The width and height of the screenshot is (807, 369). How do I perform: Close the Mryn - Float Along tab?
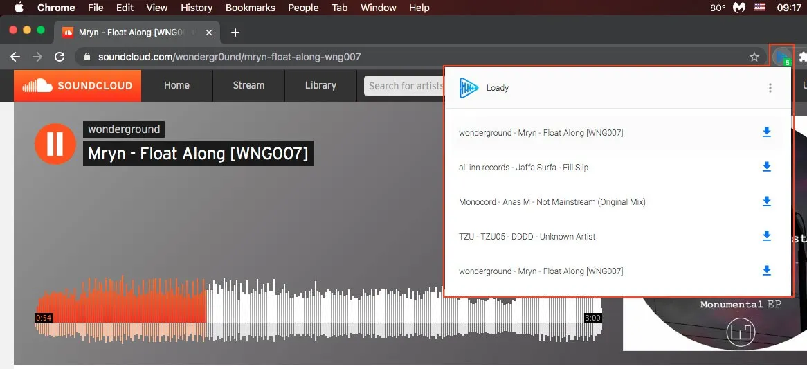point(208,33)
